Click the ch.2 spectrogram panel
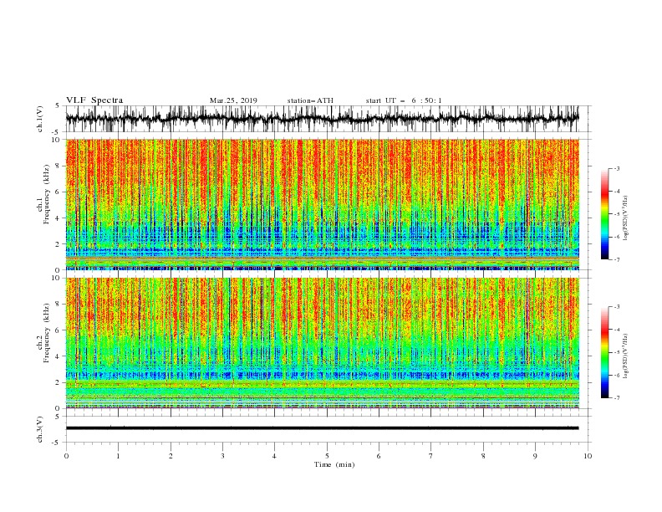 pos(322,343)
